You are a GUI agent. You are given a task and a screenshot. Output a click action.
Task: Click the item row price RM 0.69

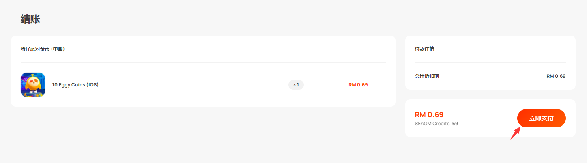click(x=358, y=85)
